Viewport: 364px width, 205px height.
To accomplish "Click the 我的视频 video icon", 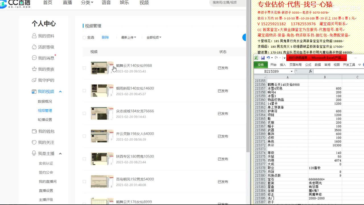I will [34, 91].
